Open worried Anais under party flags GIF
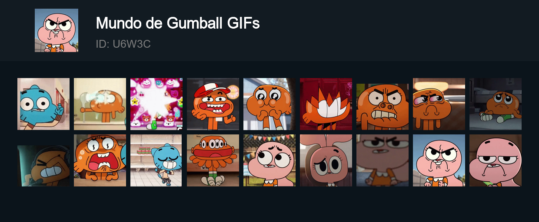Viewport: 539px width, 222px height. coord(269,160)
